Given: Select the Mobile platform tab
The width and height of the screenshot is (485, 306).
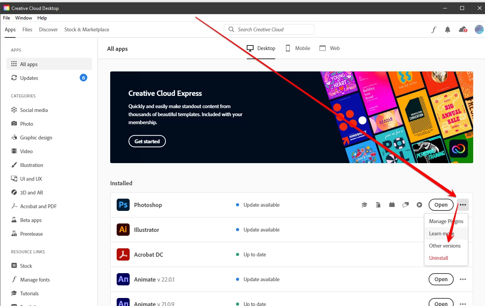Looking at the screenshot, I should (x=298, y=48).
